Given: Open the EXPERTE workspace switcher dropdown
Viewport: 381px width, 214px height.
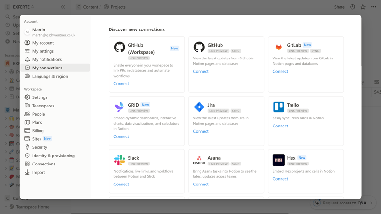Looking at the screenshot, I should pyautogui.click(x=22, y=7).
